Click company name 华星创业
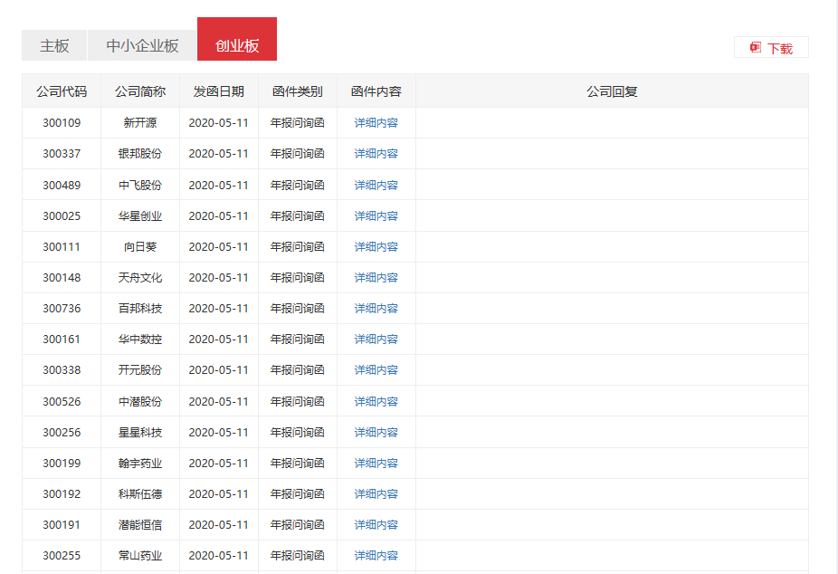838x574 pixels. pos(140,215)
